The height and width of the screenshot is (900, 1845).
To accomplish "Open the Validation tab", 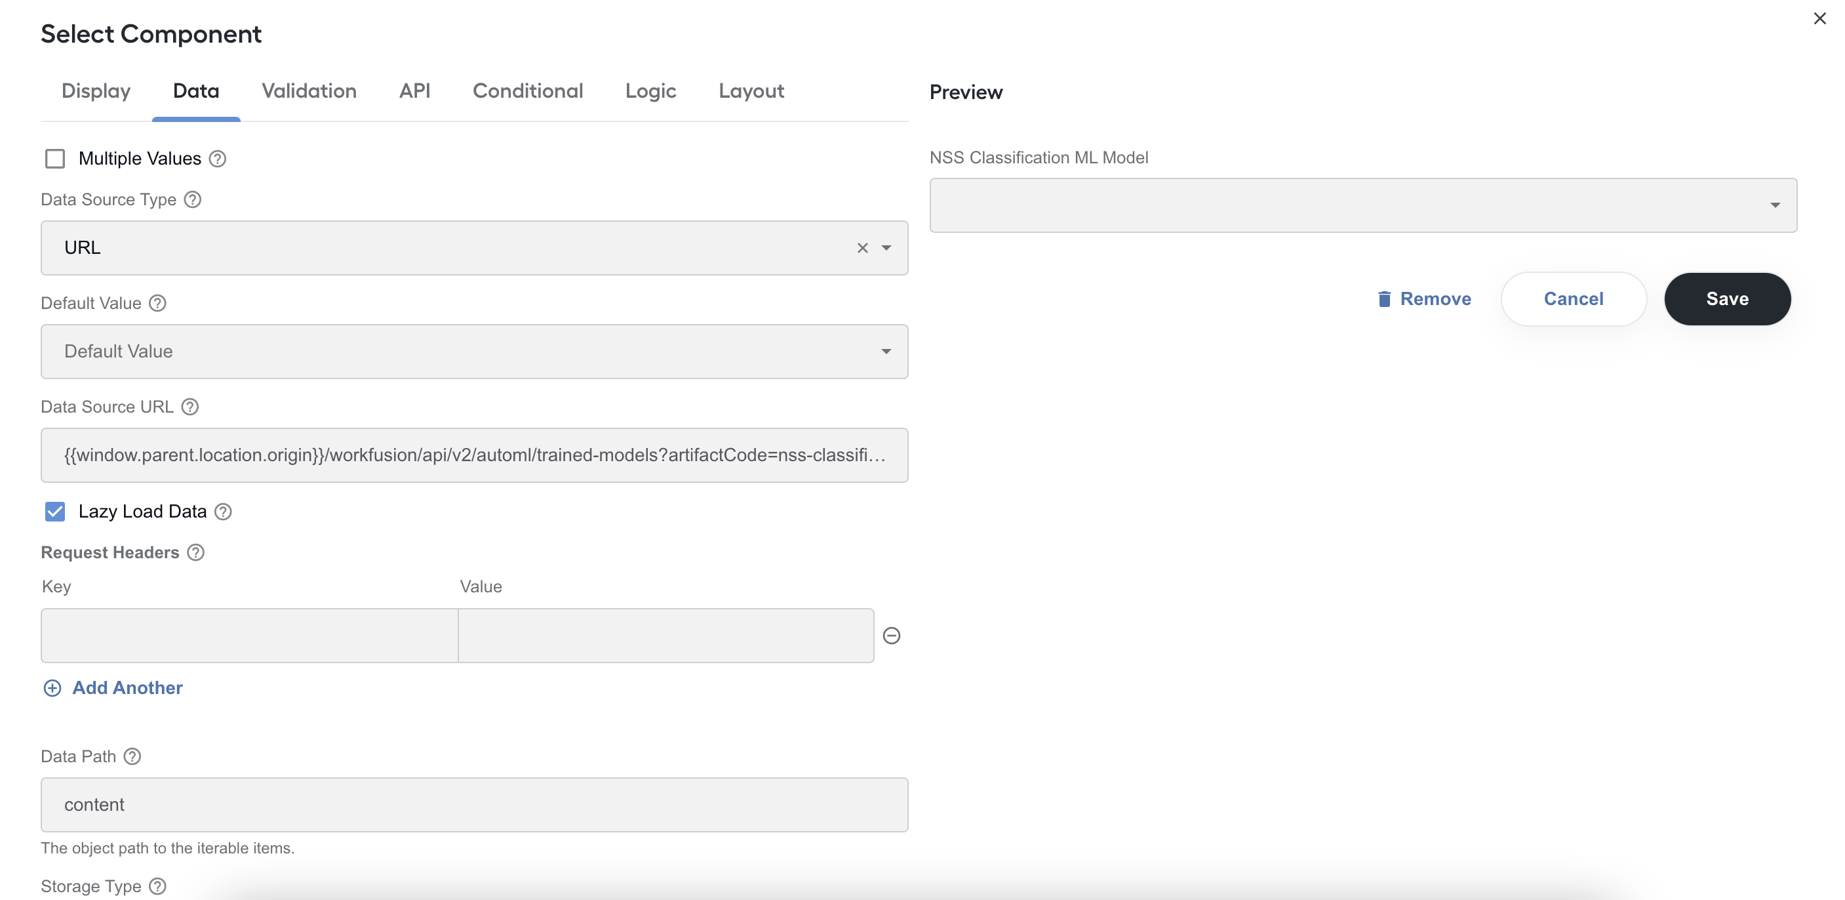I will coord(309,91).
